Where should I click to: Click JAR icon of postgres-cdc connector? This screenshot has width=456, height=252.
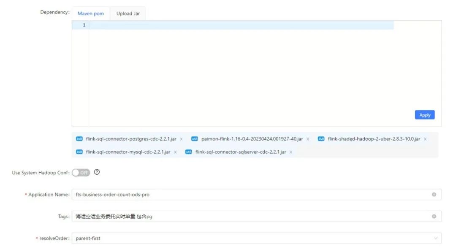tap(79, 139)
